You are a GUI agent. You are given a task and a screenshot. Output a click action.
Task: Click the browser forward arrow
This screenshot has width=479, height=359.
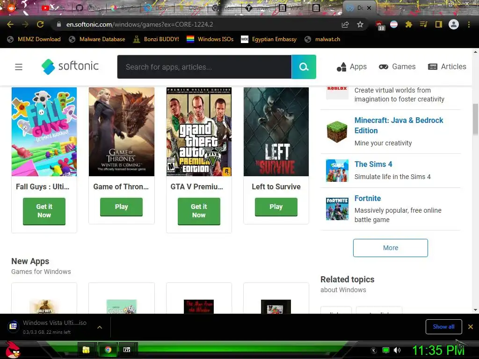click(x=25, y=24)
